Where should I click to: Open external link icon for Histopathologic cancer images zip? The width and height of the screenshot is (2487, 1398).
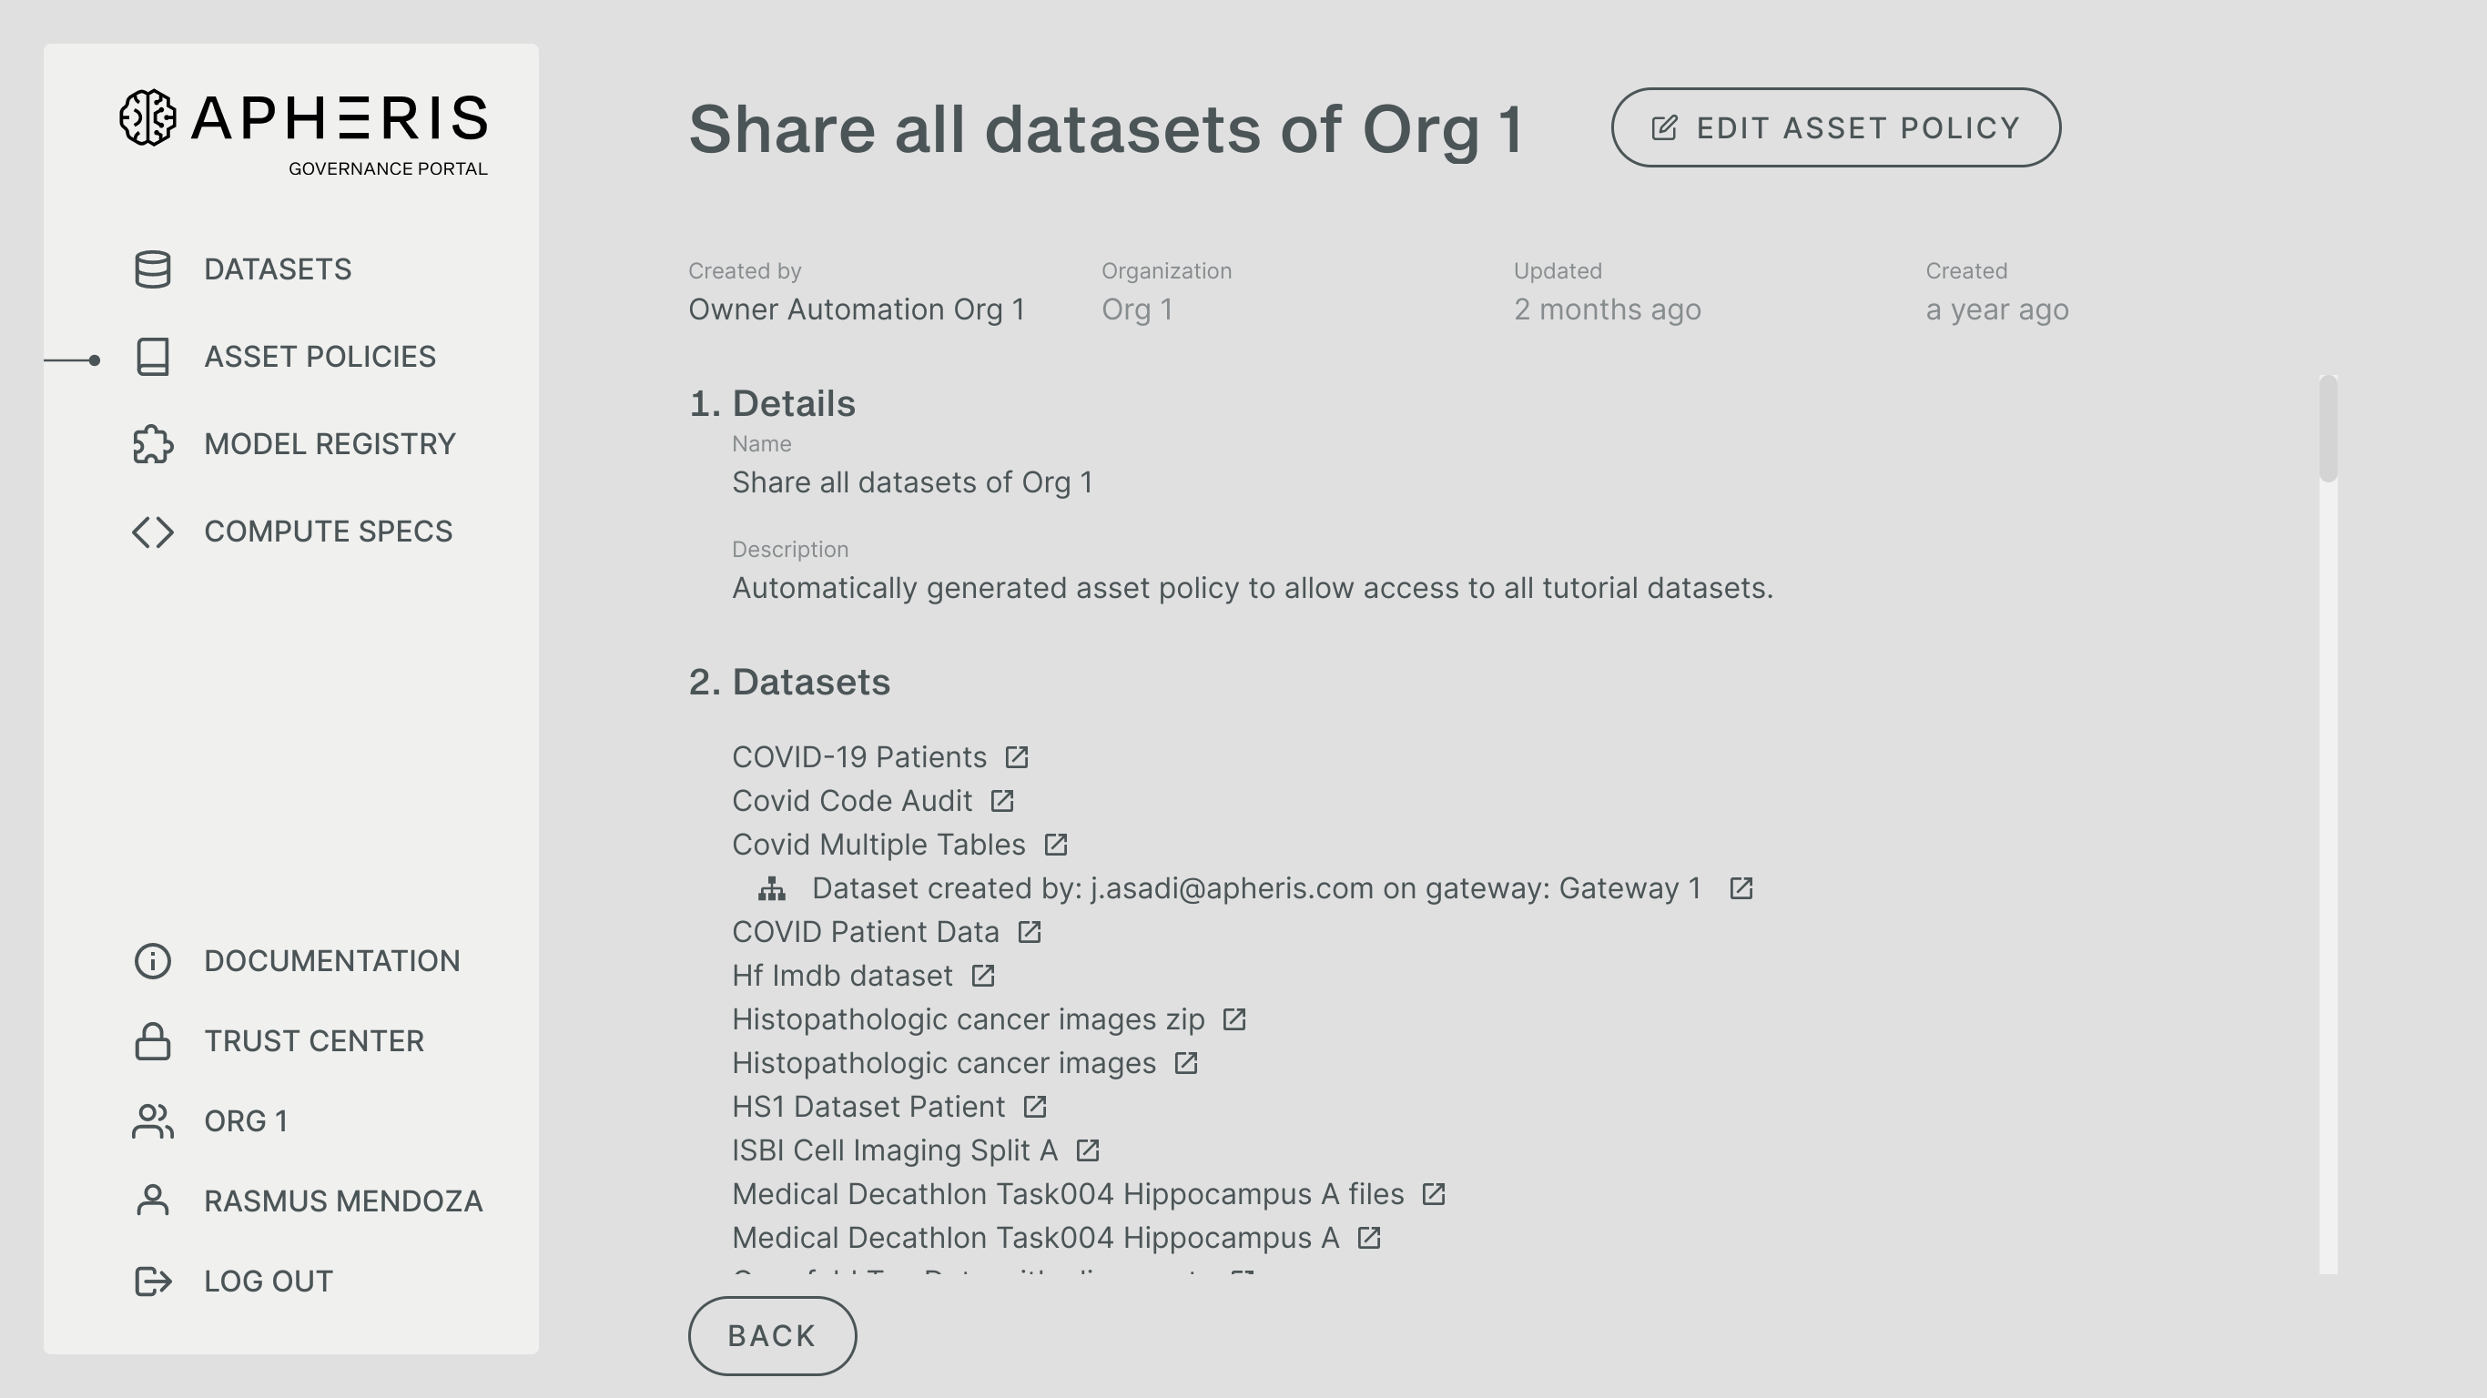click(x=1234, y=1019)
